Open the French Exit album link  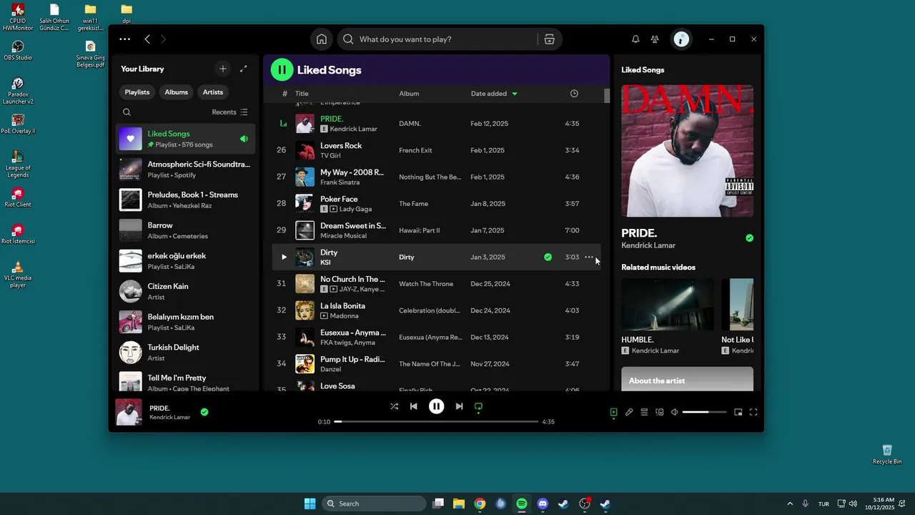(x=415, y=150)
